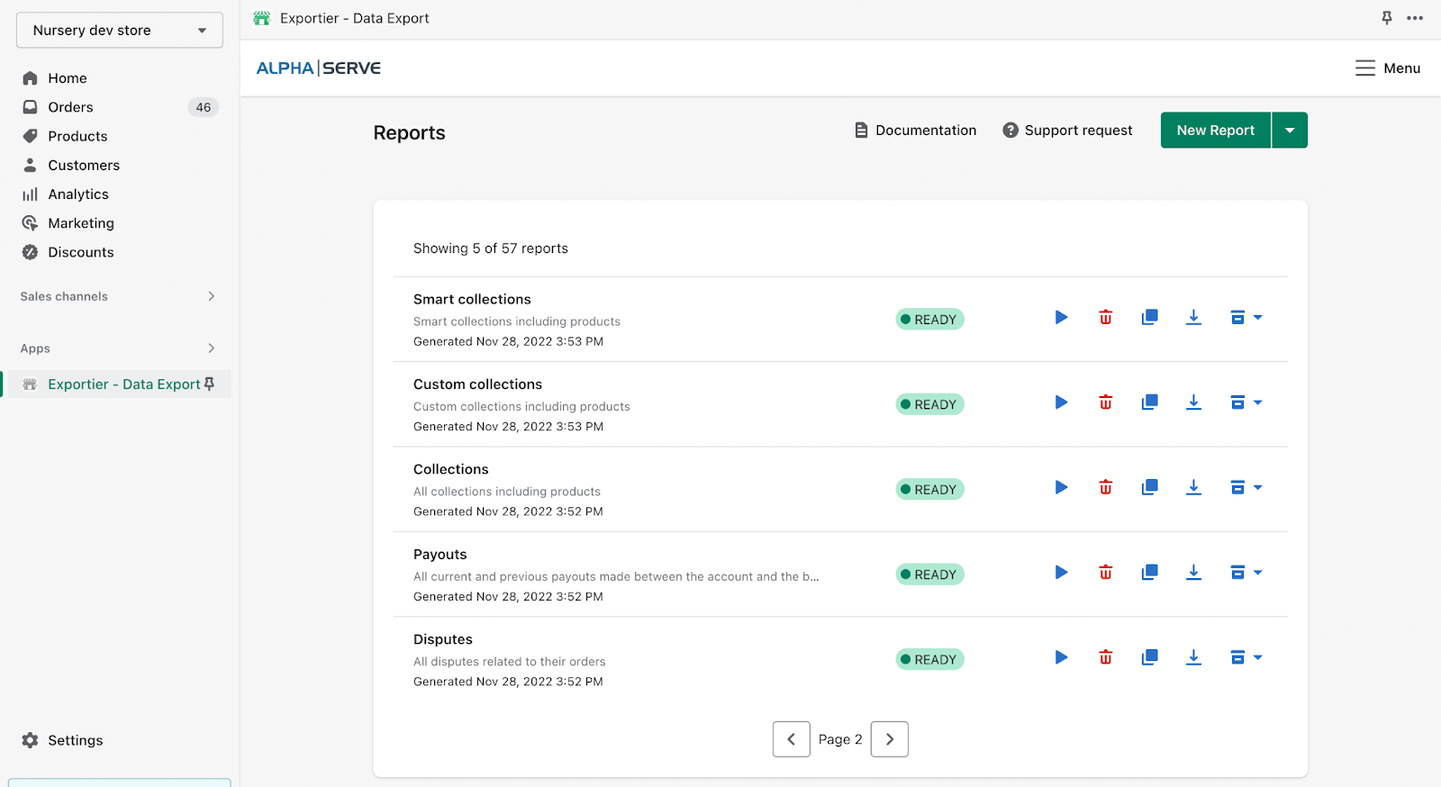Download the Smart collections report
This screenshot has width=1441, height=787.
click(1193, 317)
